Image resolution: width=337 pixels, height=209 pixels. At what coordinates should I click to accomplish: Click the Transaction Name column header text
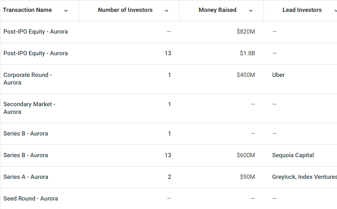27,10
